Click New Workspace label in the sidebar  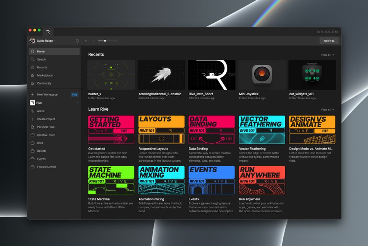(x=47, y=95)
